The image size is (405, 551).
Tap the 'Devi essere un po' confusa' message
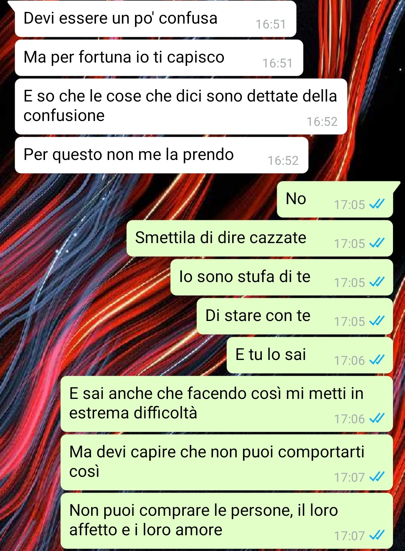click(x=155, y=19)
